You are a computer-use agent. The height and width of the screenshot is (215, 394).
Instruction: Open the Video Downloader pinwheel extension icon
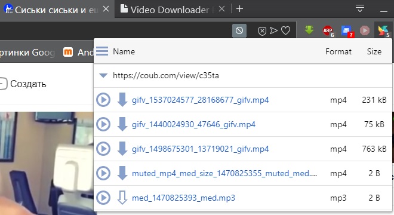pyautogui.click(x=384, y=30)
